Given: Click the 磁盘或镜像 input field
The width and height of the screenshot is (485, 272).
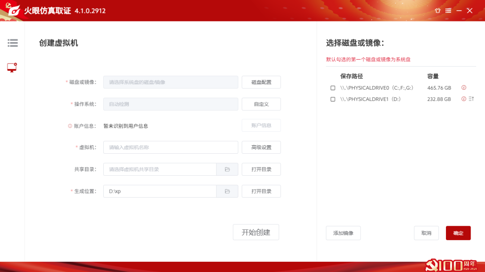Looking at the screenshot, I should (x=171, y=82).
